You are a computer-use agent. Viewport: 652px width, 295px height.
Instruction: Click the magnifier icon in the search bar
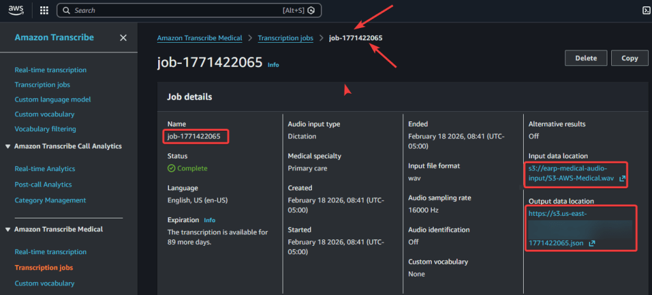coord(66,10)
